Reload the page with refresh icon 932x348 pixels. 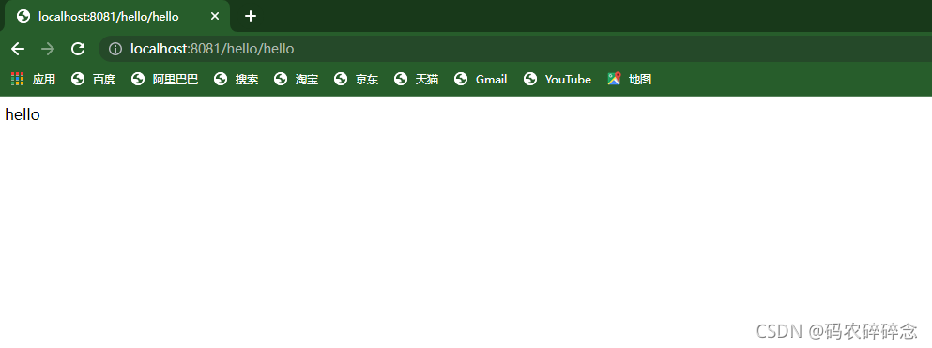[x=78, y=49]
